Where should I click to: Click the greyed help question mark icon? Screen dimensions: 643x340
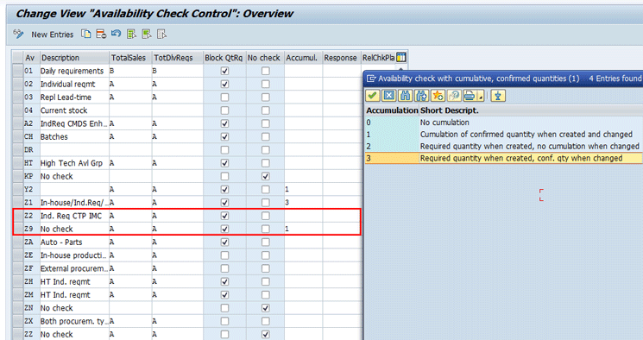point(454,96)
